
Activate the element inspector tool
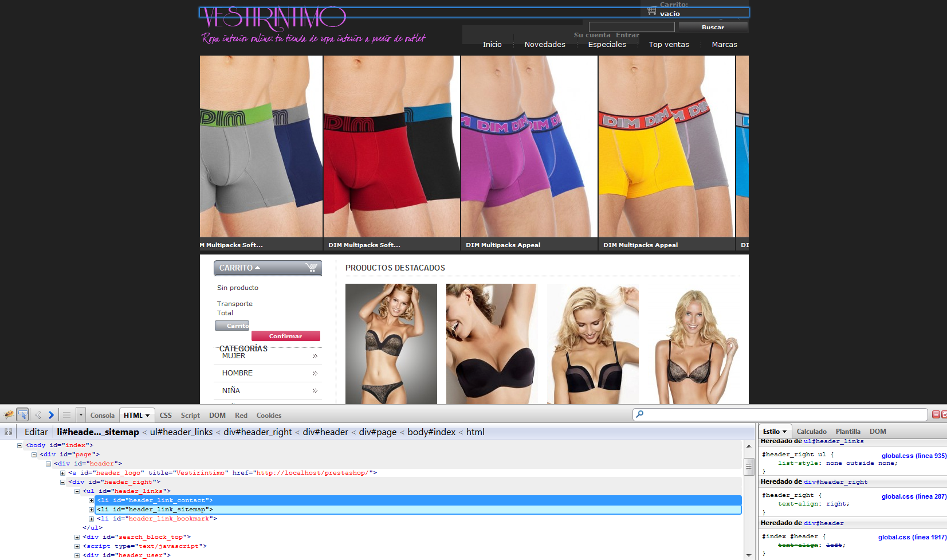pyautogui.click(x=23, y=414)
